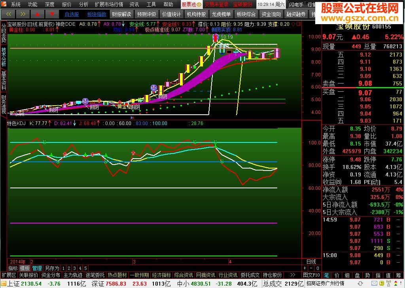
Task: Select the 势 tab in the right panel
Action: [367, 275]
